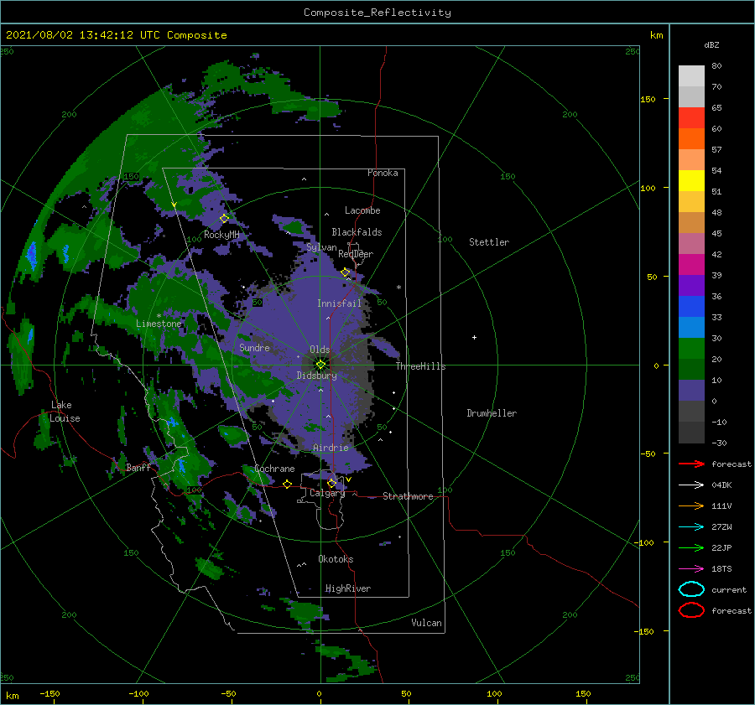Click the cyan 27ZW arrow in legend

coord(691,527)
